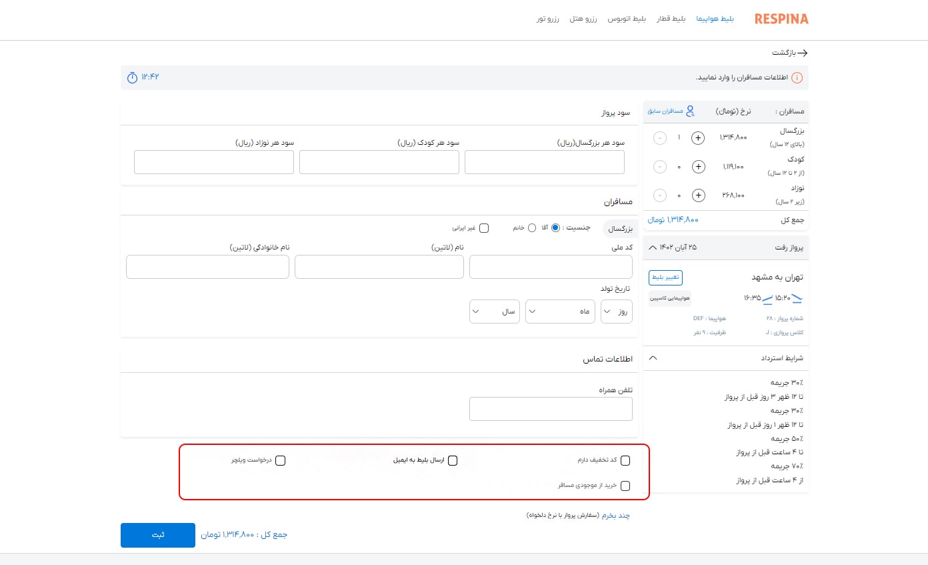Click the national code (کد ملی) field
928x565 pixels.
(x=551, y=267)
